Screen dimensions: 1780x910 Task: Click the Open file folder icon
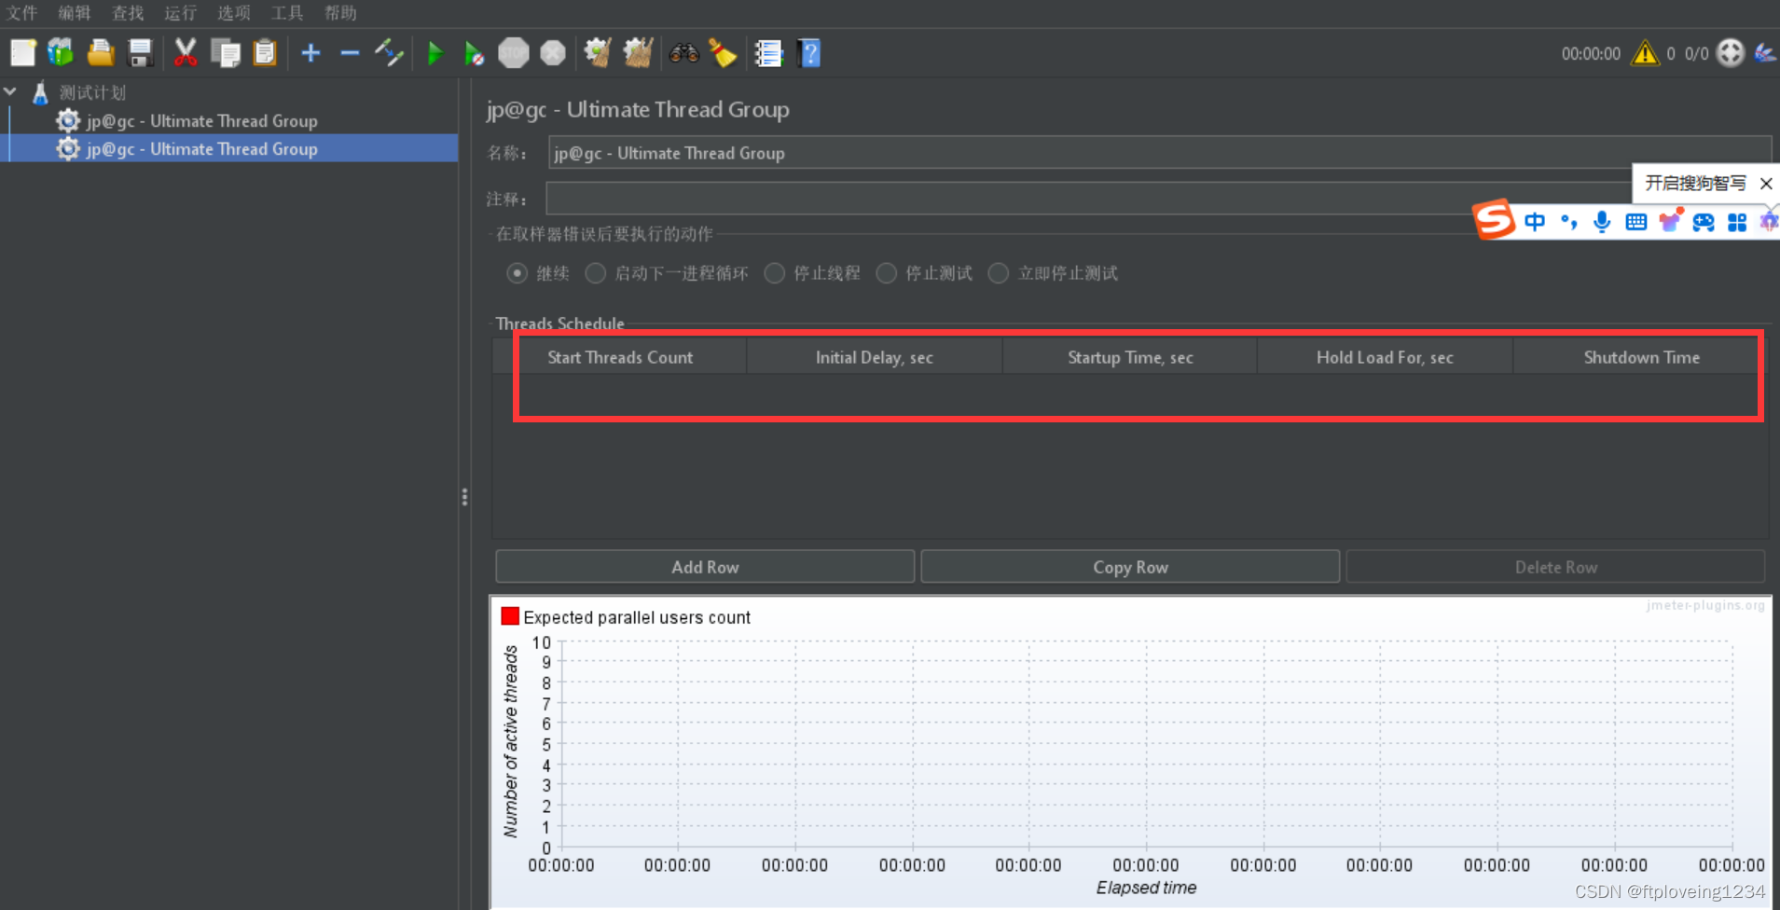coord(101,53)
